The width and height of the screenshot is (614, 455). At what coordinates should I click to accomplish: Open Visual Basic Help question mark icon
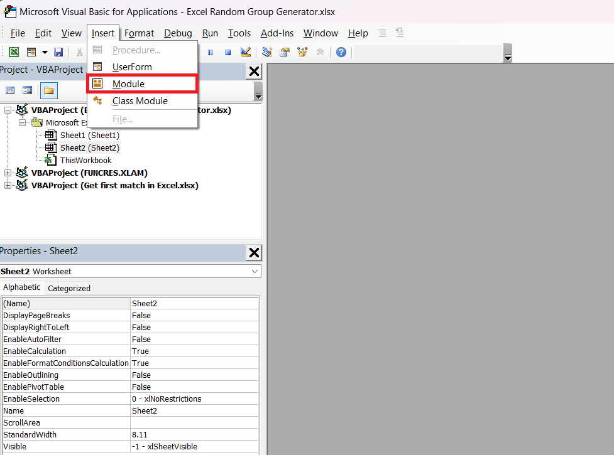coord(341,52)
